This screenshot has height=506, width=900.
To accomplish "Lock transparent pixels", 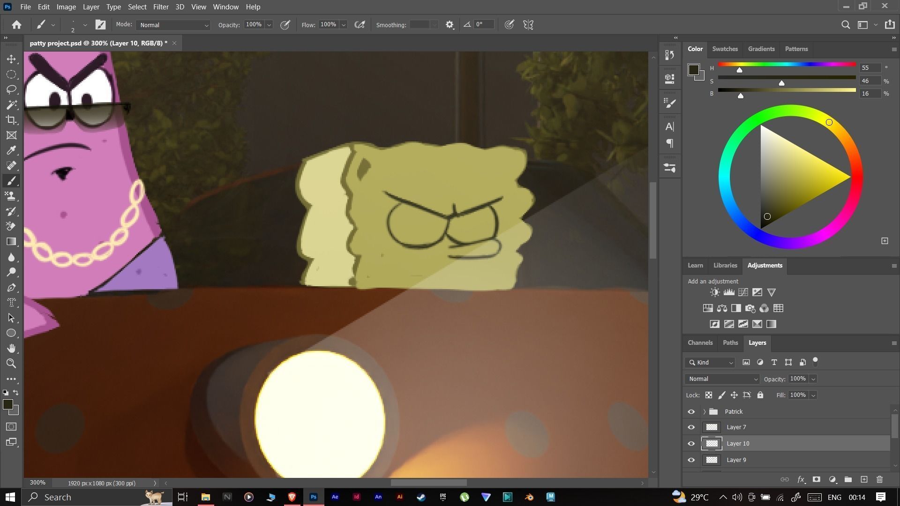I will tap(709, 395).
